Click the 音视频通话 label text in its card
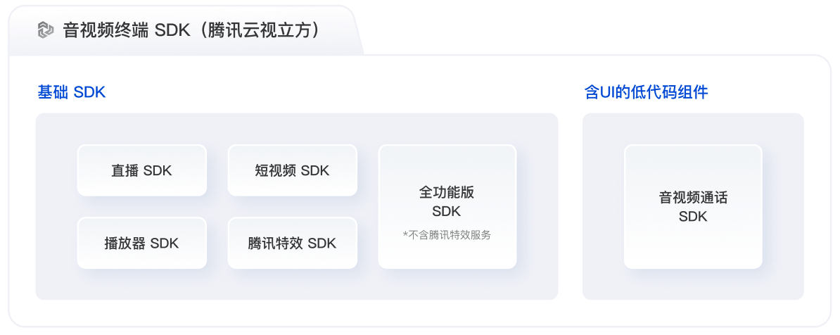Viewport: 840px width, 335px height. tap(693, 198)
